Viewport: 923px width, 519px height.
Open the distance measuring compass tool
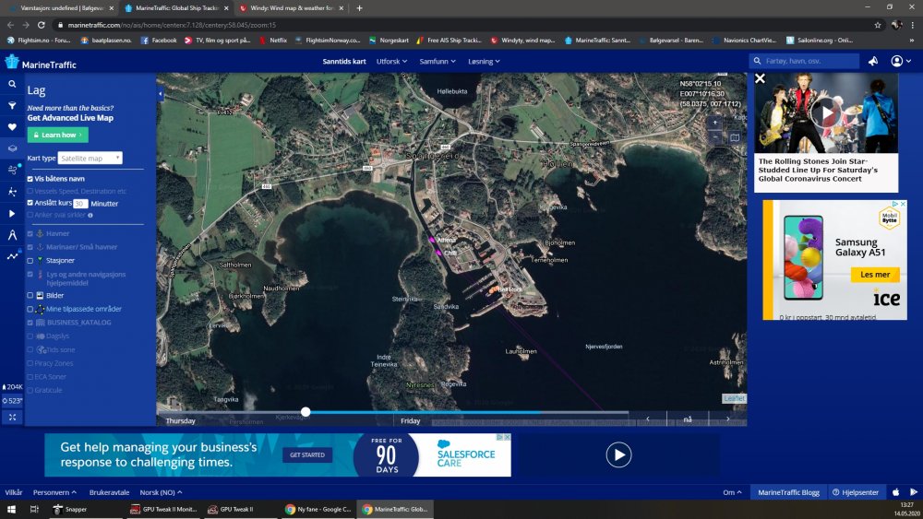pos(12,235)
